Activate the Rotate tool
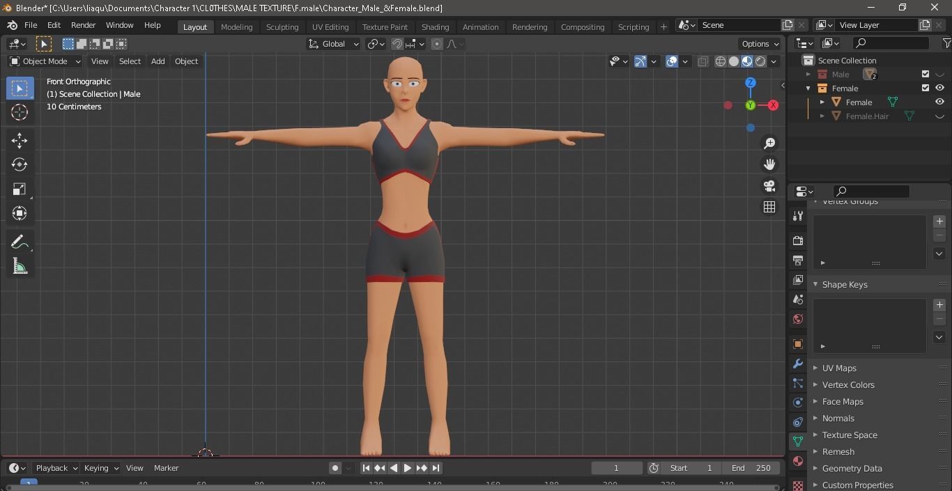The width and height of the screenshot is (952, 491). 20,165
